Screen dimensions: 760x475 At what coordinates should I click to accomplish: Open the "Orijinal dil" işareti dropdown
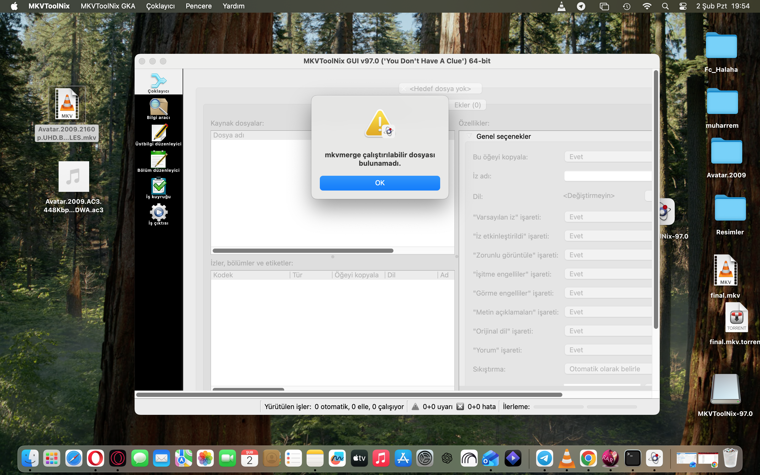[x=608, y=331]
